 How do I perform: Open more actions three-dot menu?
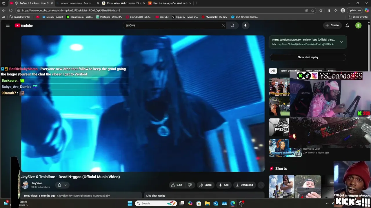pos(261,185)
